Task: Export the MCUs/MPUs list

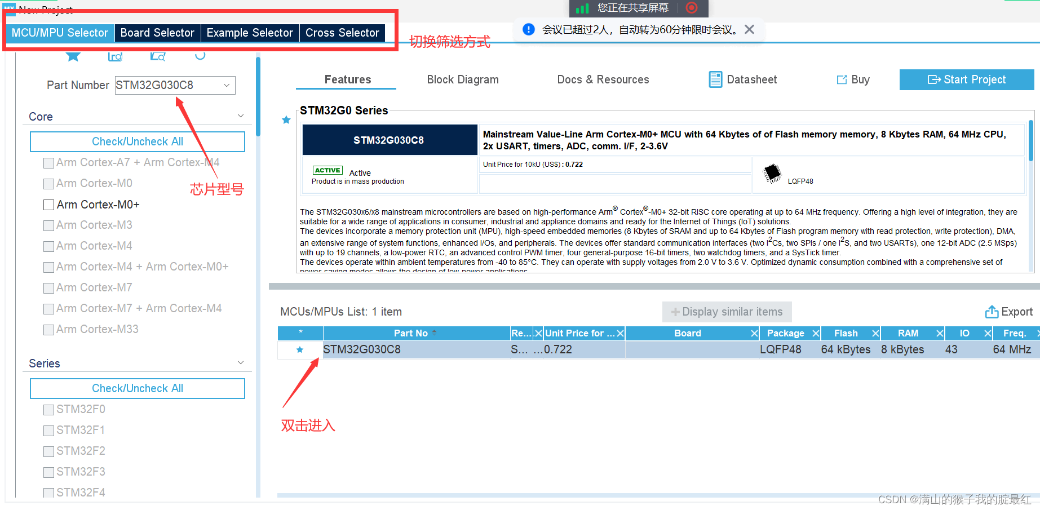Action: click(1008, 312)
